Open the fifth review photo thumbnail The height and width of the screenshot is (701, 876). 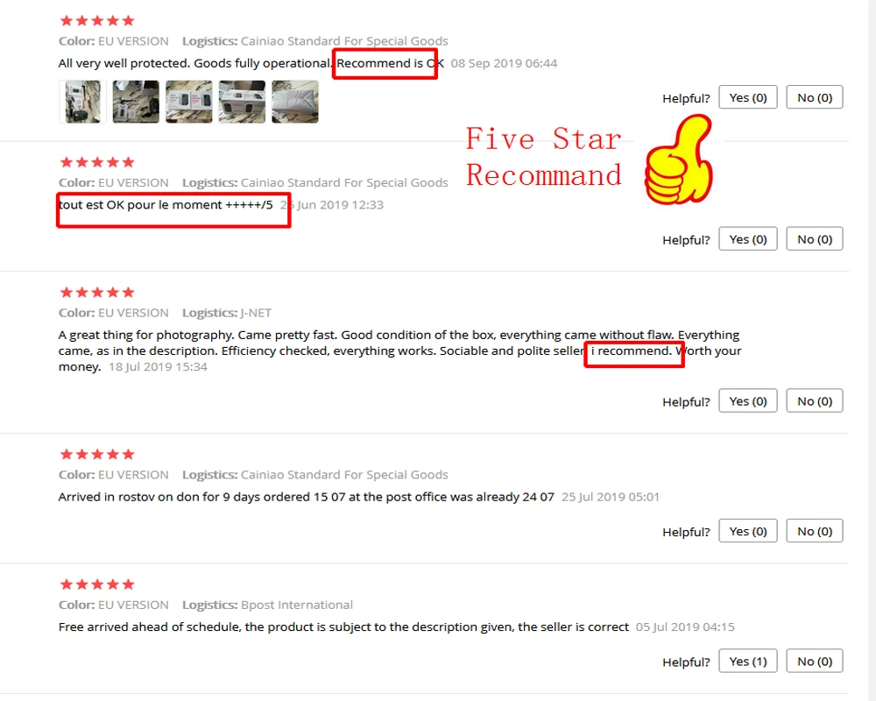tap(295, 102)
